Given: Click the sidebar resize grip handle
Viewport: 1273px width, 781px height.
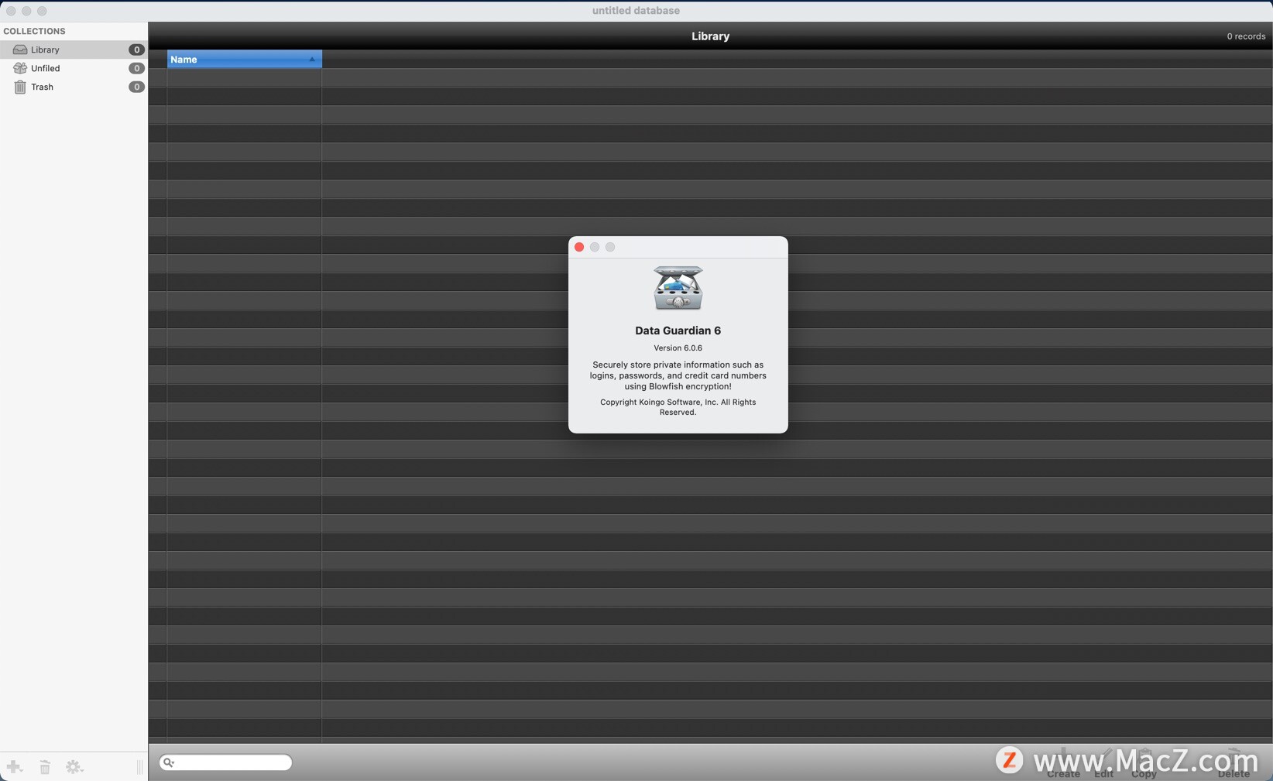Looking at the screenshot, I should point(139,767).
